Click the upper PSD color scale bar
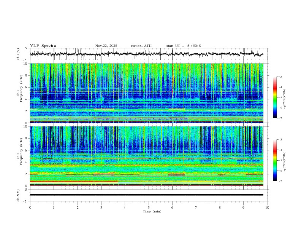301x233 pixels. click(x=275, y=97)
